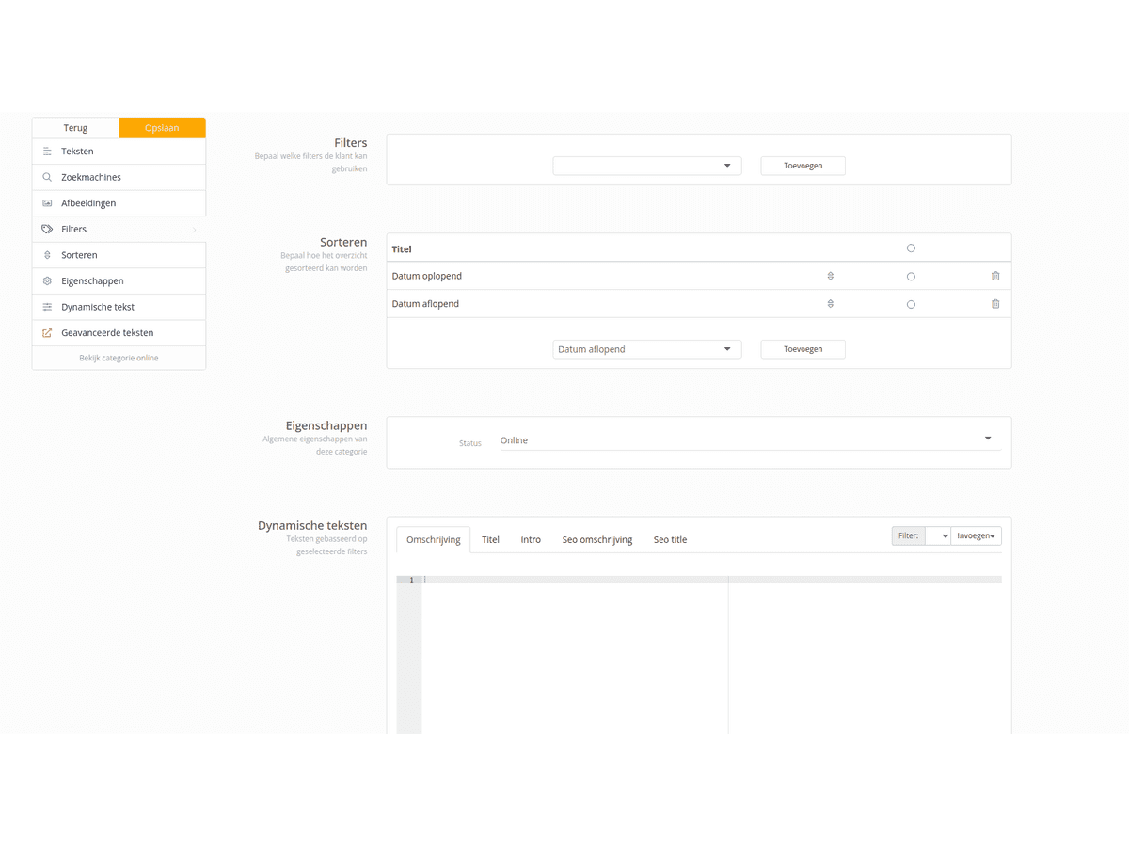This screenshot has width=1129, height=847.
Task: Open the Datum aflopend sort dropdown
Action: coord(646,349)
